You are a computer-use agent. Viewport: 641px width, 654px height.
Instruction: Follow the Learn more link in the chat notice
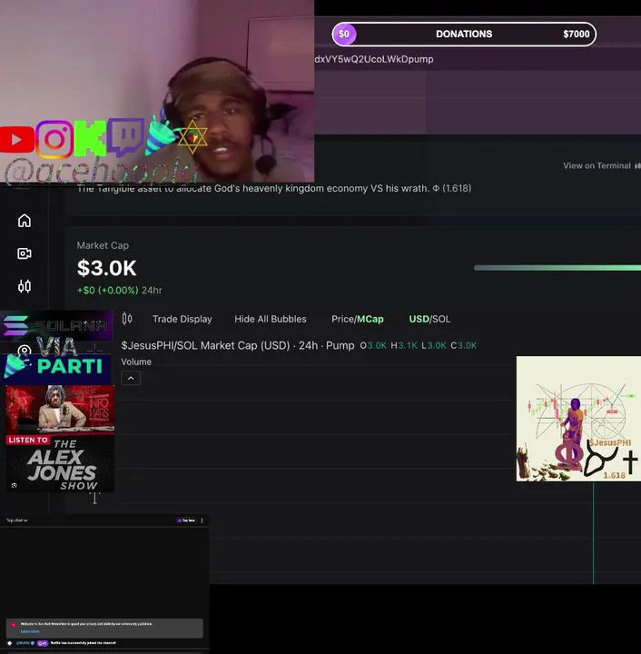(30, 631)
